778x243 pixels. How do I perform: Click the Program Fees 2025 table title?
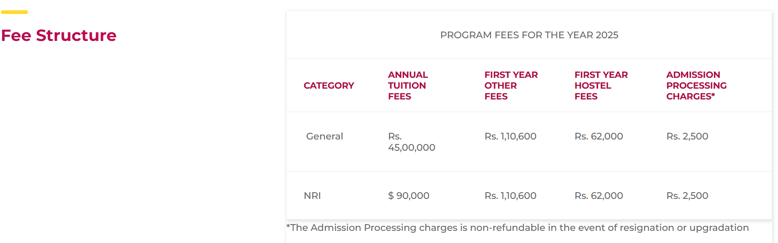[529, 35]
